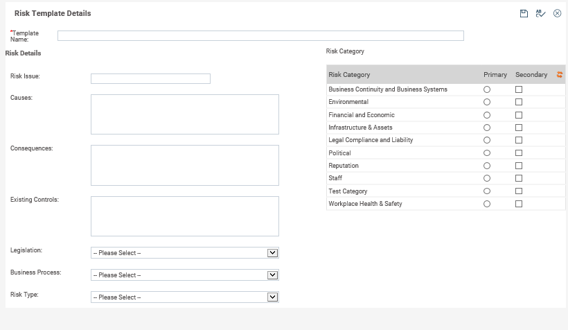Image resolution: width=568 pixels, height=330 pixels.
Task: Open the Legislation dropdown
Action: [x=185, y=253]
